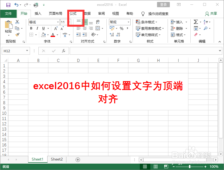Viewport: 224px width, 170px height.
Task: Toggle Bold formatting
Action: point(31,28)
